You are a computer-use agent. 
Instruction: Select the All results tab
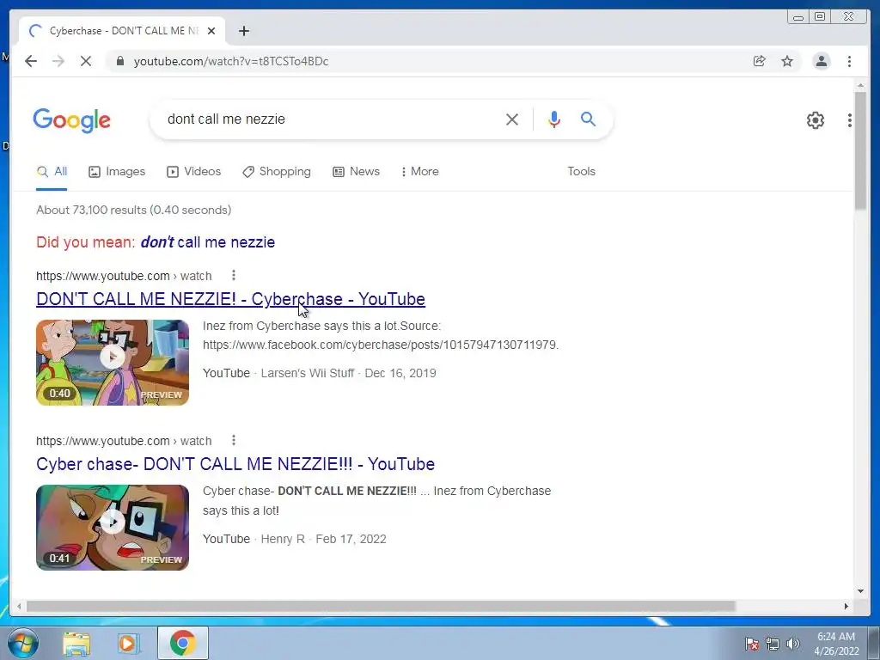click(x=52, y=172)
